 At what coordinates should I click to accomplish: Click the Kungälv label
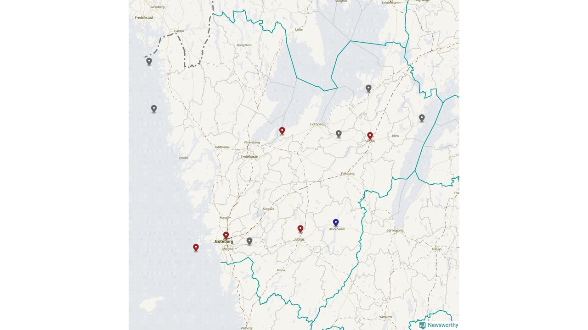coord(225,218)
